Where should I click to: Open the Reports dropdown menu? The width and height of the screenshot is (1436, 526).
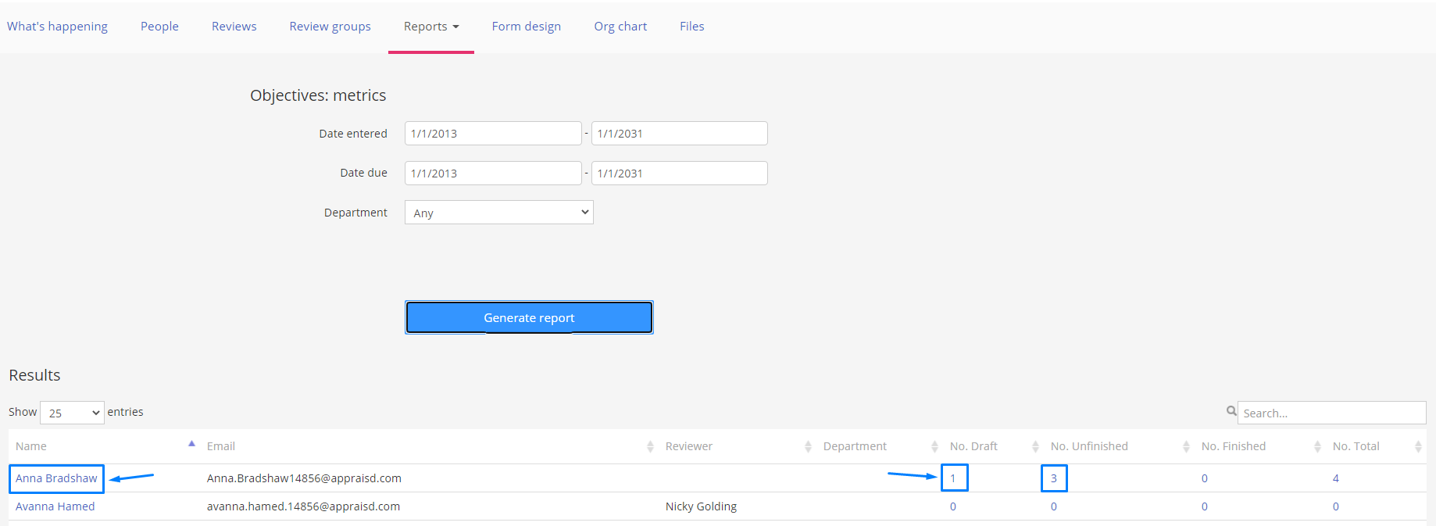[x=430, y=27]
